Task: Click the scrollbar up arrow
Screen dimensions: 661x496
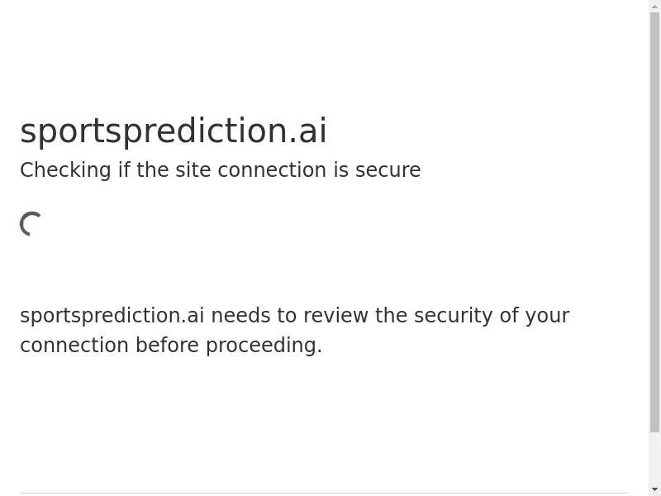Action: 654,7
